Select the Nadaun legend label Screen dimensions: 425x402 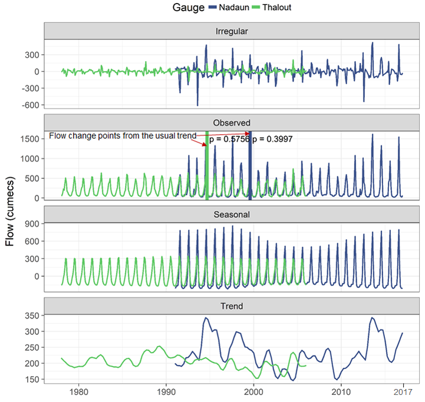[235, 8]
